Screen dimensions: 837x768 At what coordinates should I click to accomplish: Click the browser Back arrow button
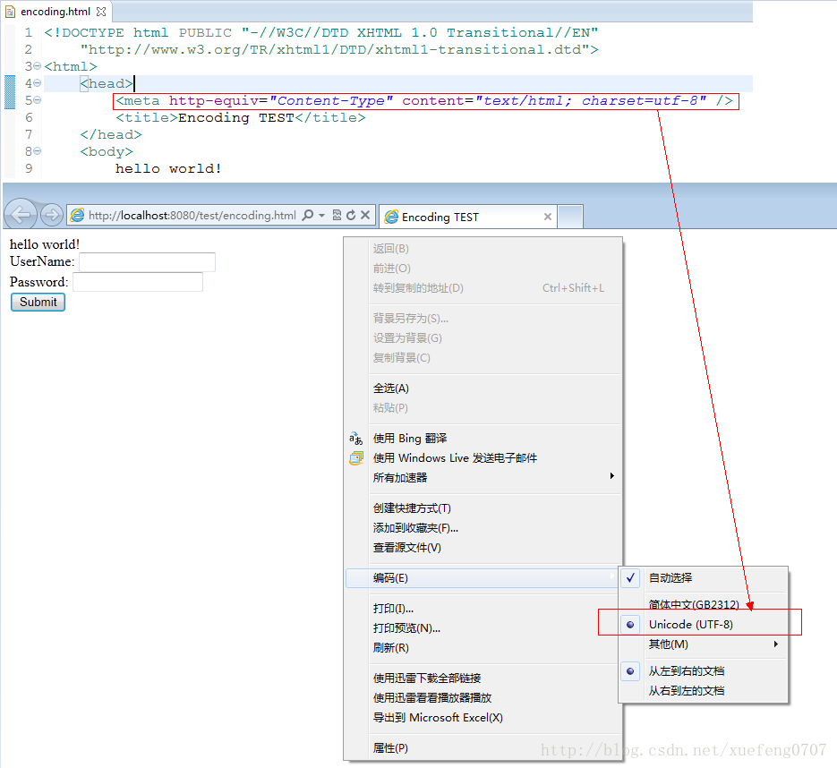21,215
